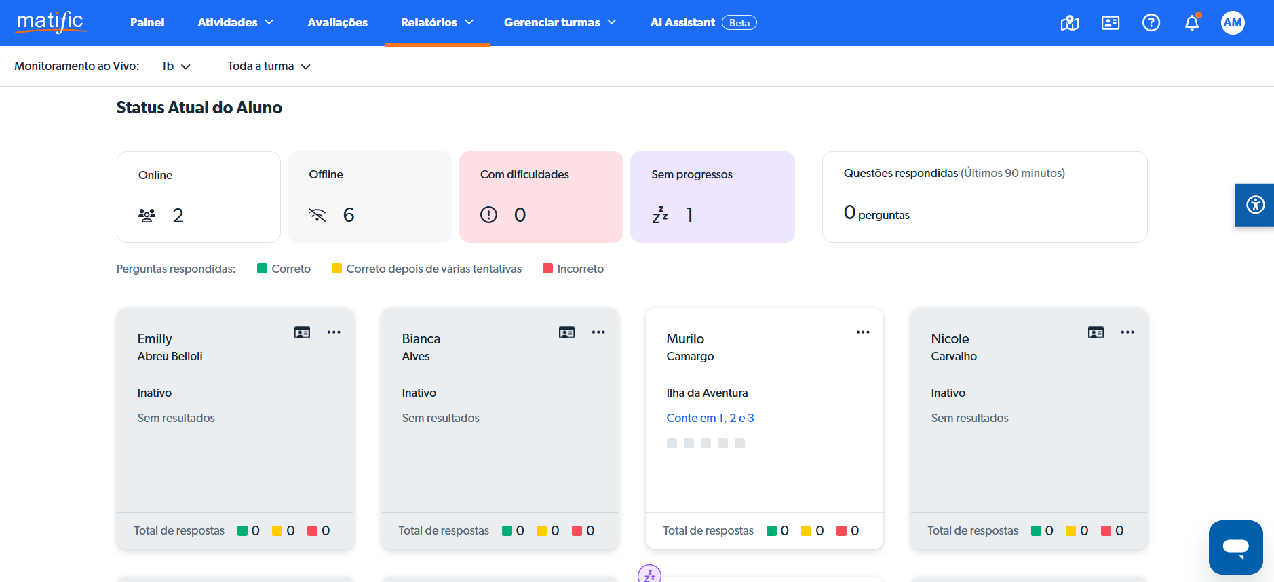The width and height of the screenshot is (1274, 582).
Task: Open Bianca's three-dot options menu
Action: pyautogui.click(x=598, y=332)
